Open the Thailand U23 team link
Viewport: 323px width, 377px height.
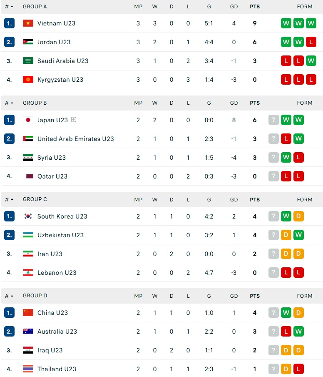[x=57, y=369]
